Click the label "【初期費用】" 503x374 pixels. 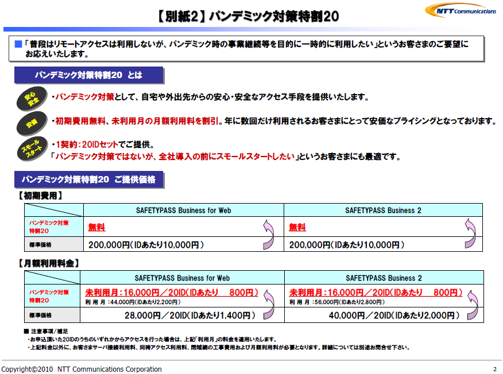click(40, 196)
